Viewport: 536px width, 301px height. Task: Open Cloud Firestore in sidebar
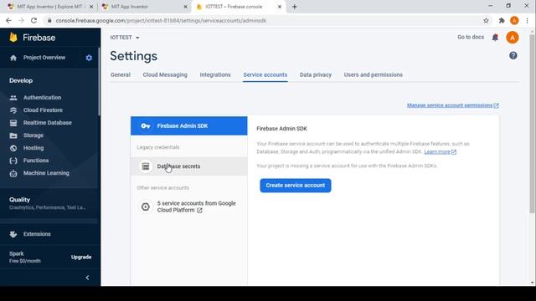click(43, 110)
